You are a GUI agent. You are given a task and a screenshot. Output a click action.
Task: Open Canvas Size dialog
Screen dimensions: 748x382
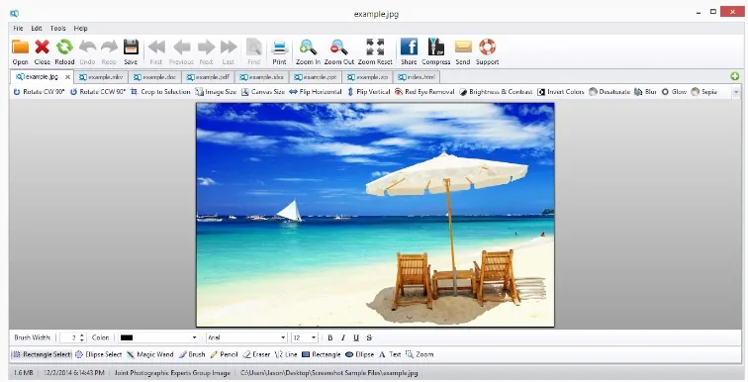click(263, 92)
